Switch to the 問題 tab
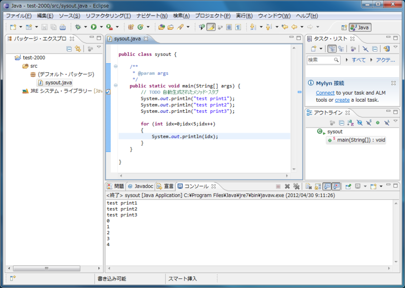405x288 pixels. (116, 186)
